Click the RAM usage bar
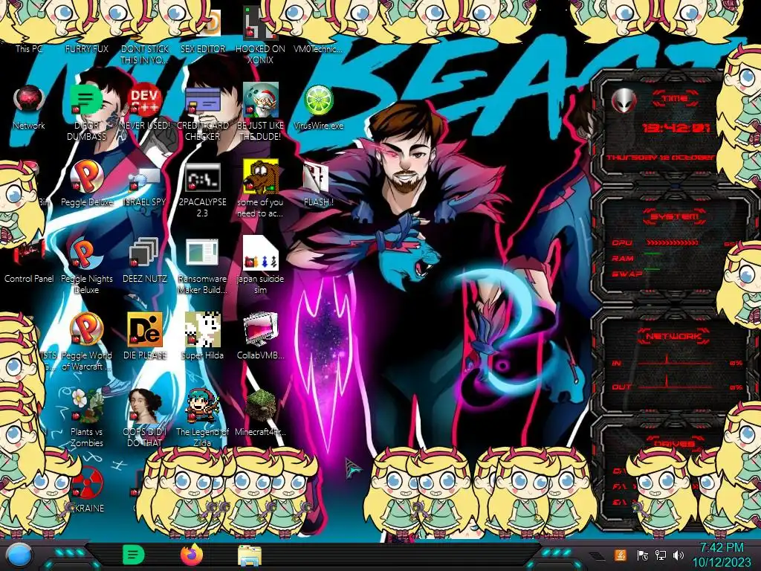 point(652,254)
